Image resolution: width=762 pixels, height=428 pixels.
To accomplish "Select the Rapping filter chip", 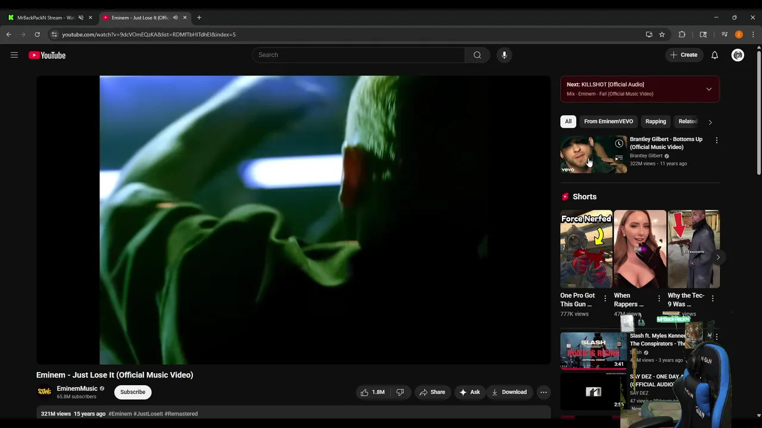I will click(655, 121).
